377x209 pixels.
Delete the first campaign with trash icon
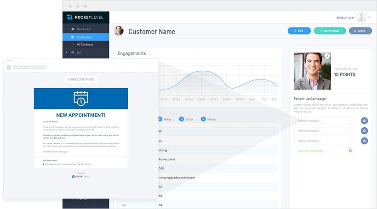point(364,121)
